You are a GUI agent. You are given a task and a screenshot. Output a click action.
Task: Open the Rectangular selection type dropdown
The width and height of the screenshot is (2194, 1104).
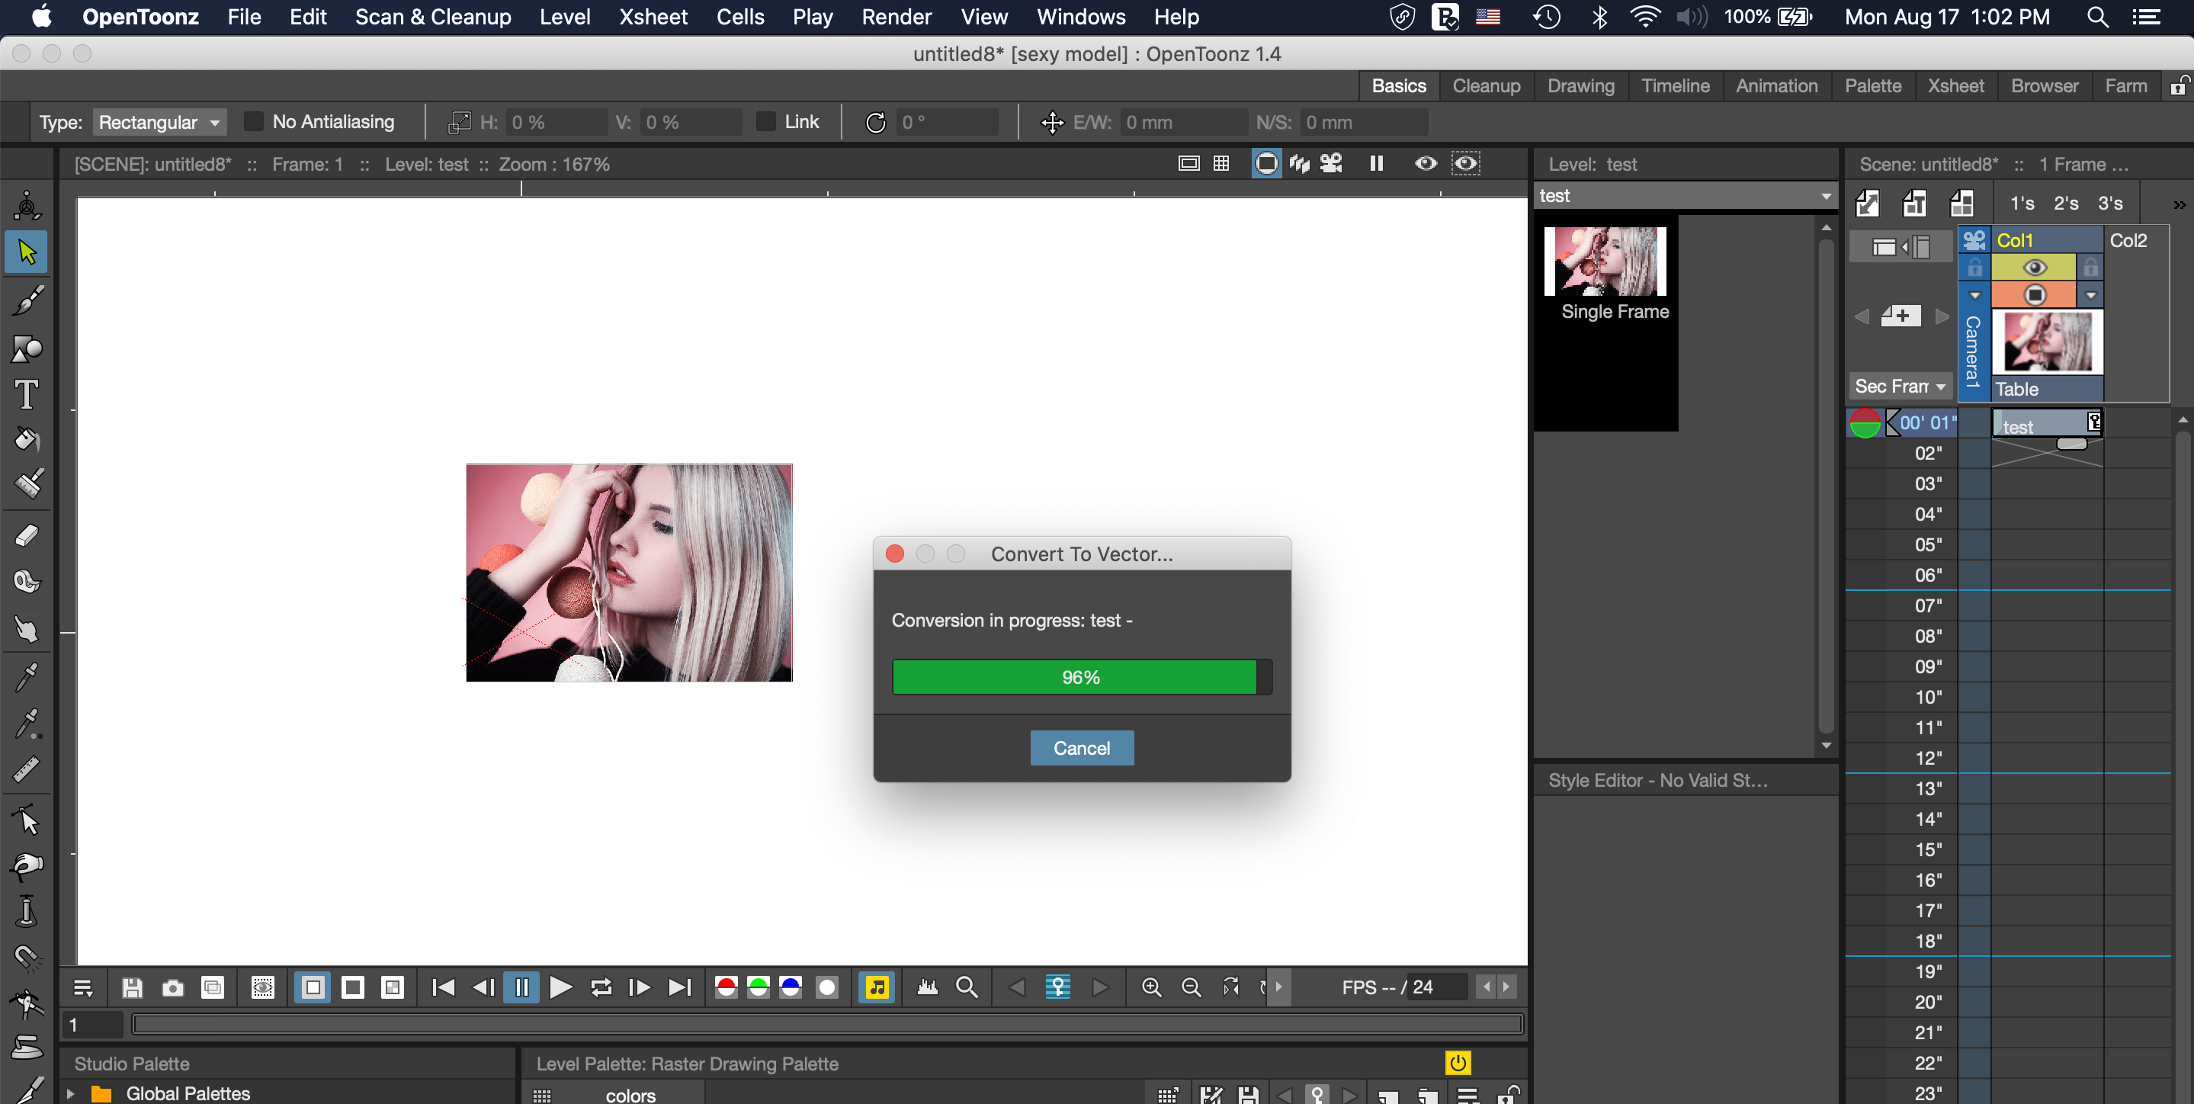[159, 121]
